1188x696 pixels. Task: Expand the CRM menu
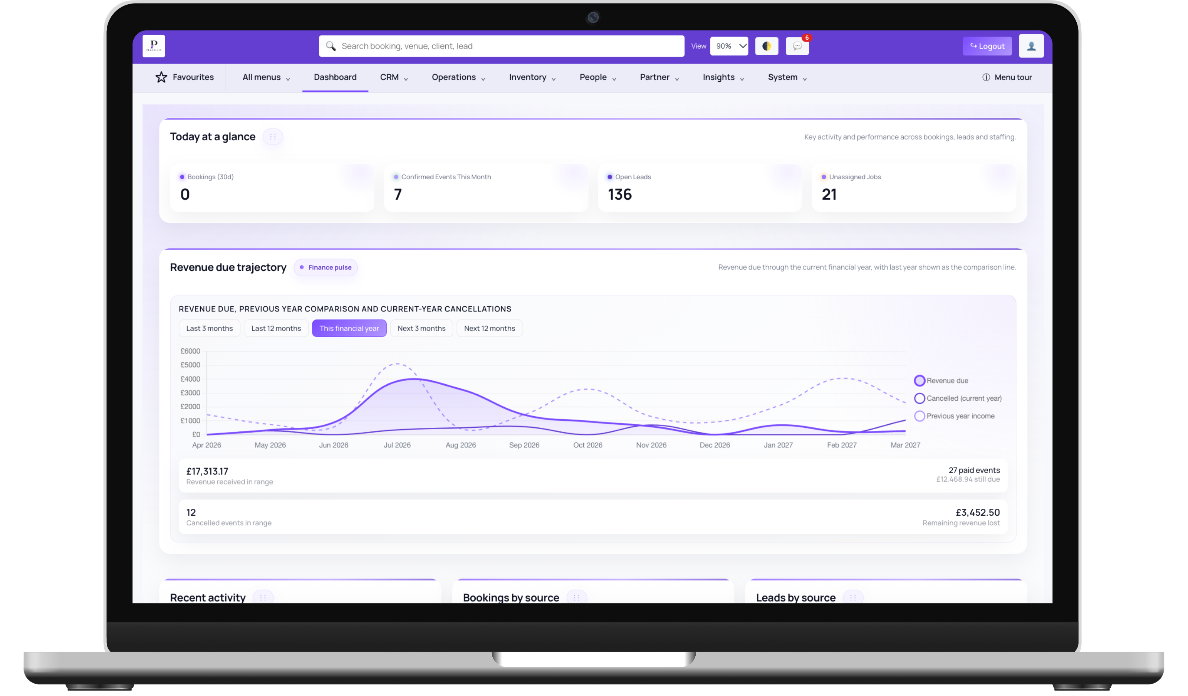(x=394, y=77)
